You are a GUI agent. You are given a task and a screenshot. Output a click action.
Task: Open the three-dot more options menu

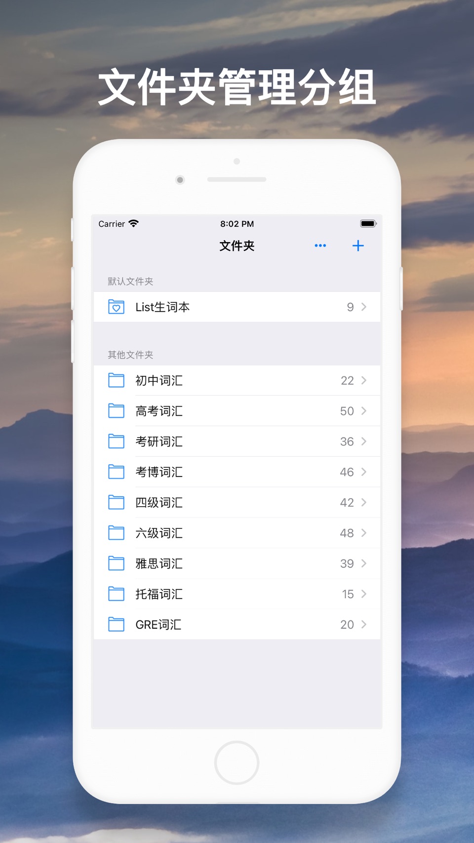pyautogui.click(x=320, y=245)
